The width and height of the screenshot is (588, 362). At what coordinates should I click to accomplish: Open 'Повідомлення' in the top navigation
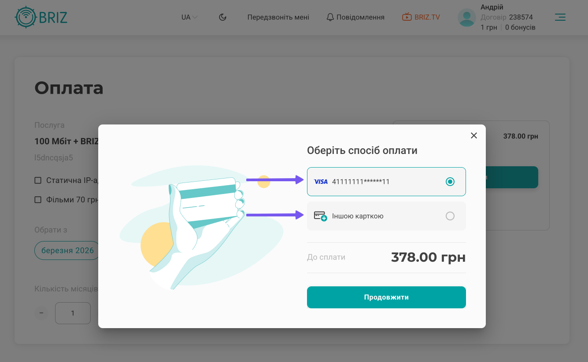[360, 17]
